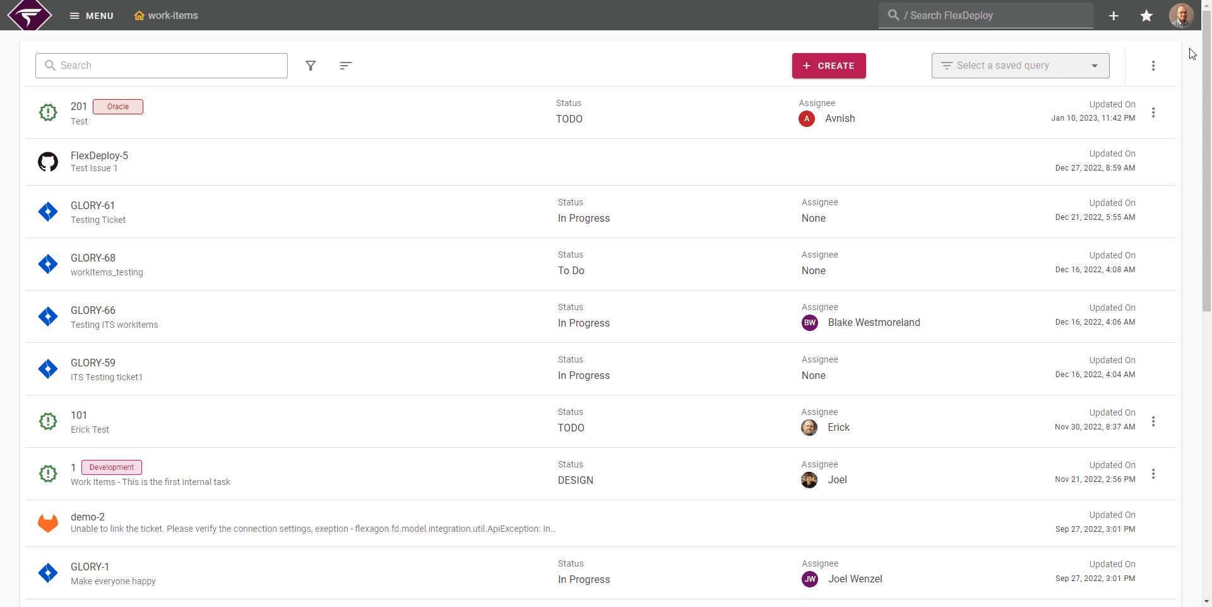Click the DESIGN status of item 1
This screenshot has width=1212, height=607.
pos(576,481)
